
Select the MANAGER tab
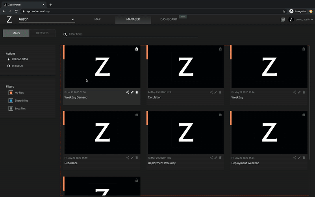coord(133,19)
